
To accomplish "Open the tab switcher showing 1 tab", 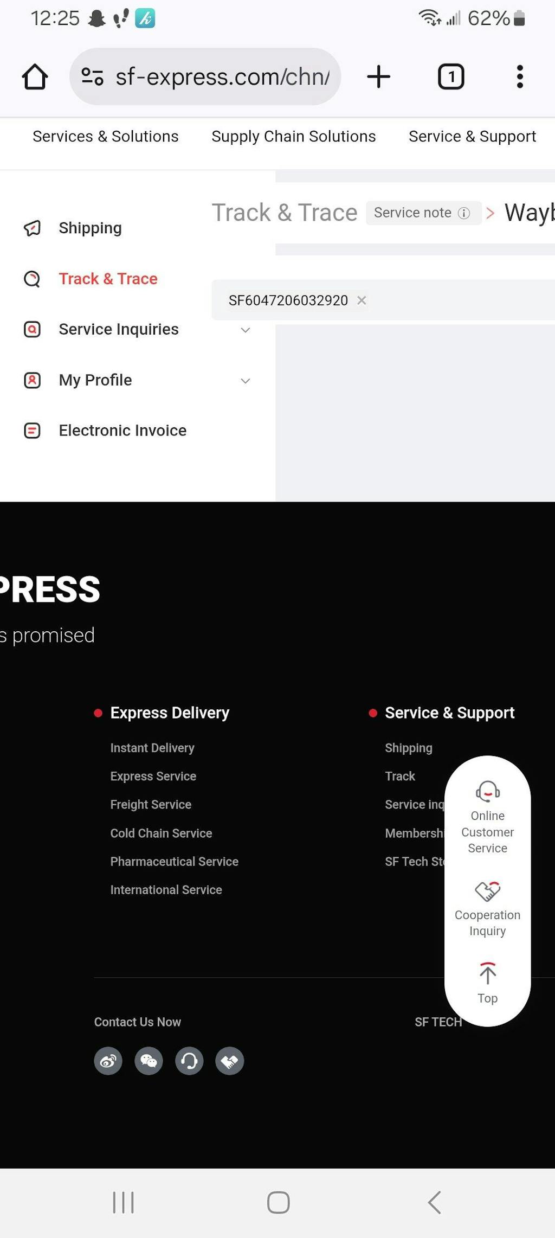I will [x=450, y=76].
